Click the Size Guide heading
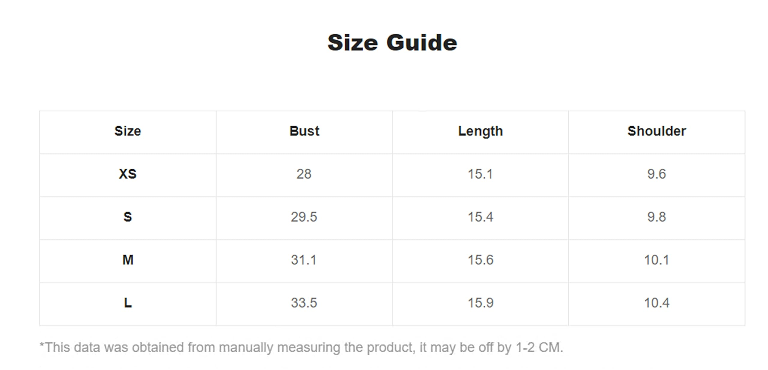Screen dimensions: 768x370 coord(392,43)
